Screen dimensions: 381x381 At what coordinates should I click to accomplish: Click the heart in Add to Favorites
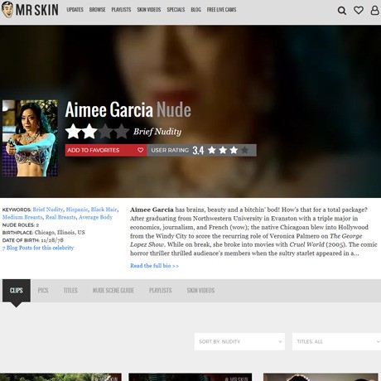(140, 150)
